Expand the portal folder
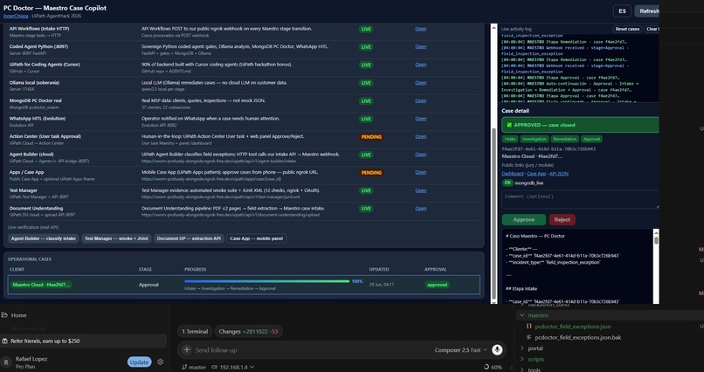Screen dimensions: 704x372 pyautogui.click(x=521, y=348)
